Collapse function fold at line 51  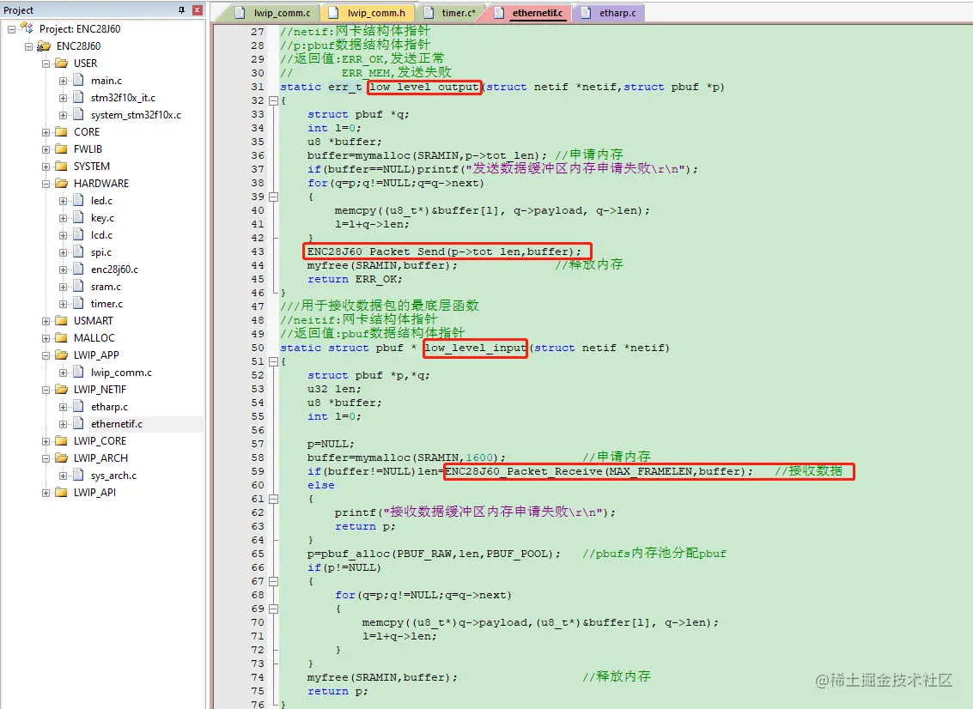(x=273, y=361)
